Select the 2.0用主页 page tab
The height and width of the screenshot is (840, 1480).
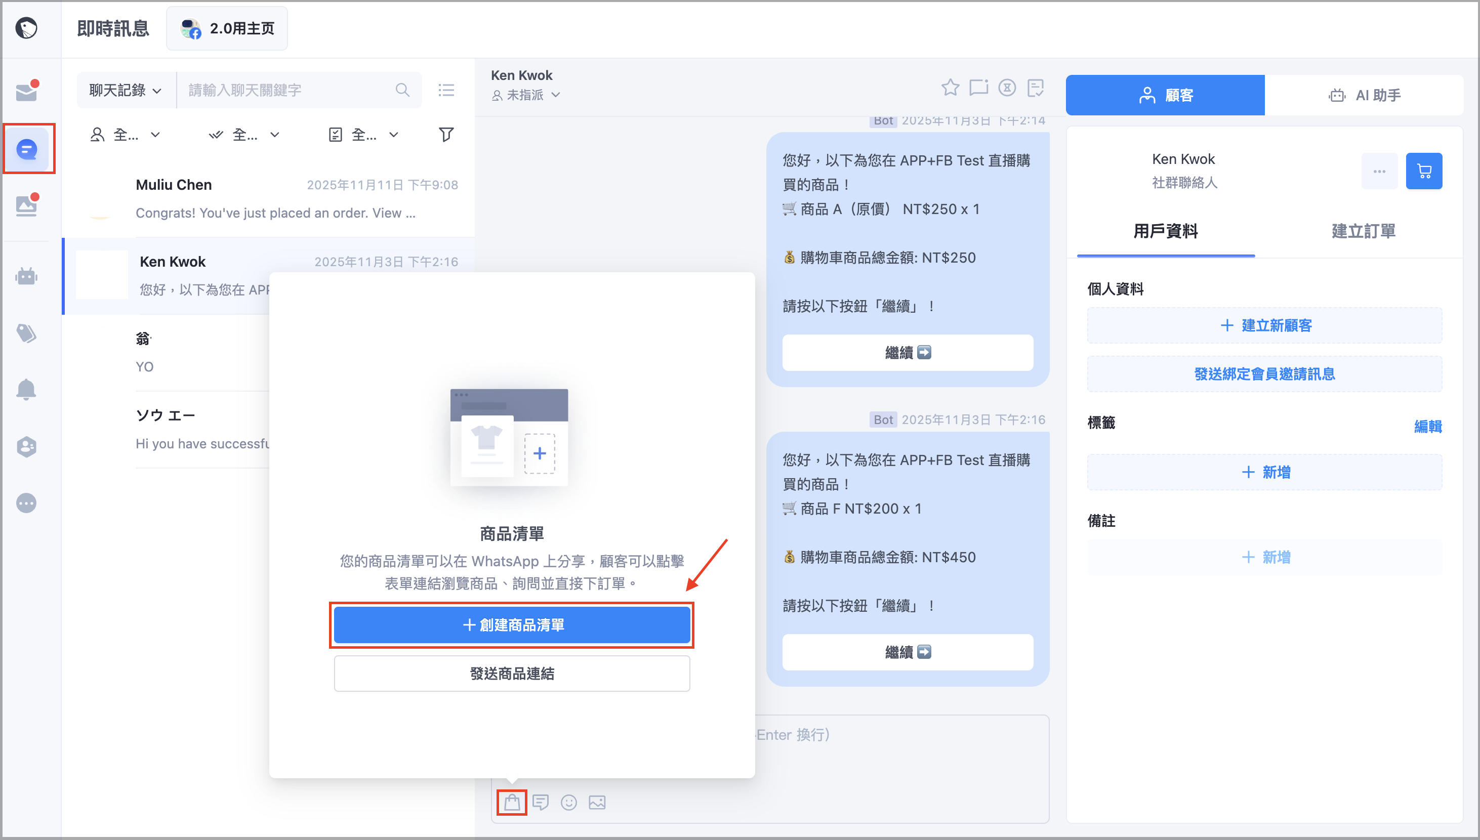(227, 28)
